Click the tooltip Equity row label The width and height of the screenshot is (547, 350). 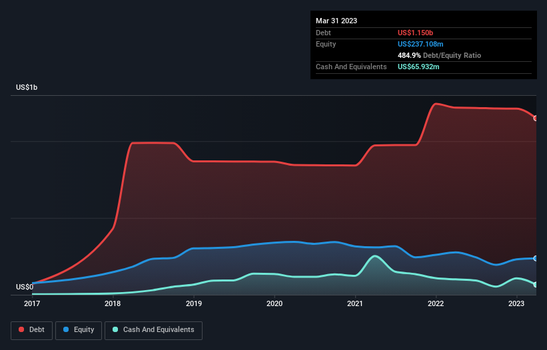click(326, 44)
